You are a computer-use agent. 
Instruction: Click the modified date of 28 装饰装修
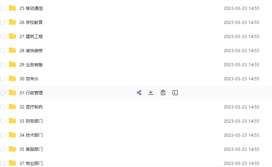click(x=241, y=50)
